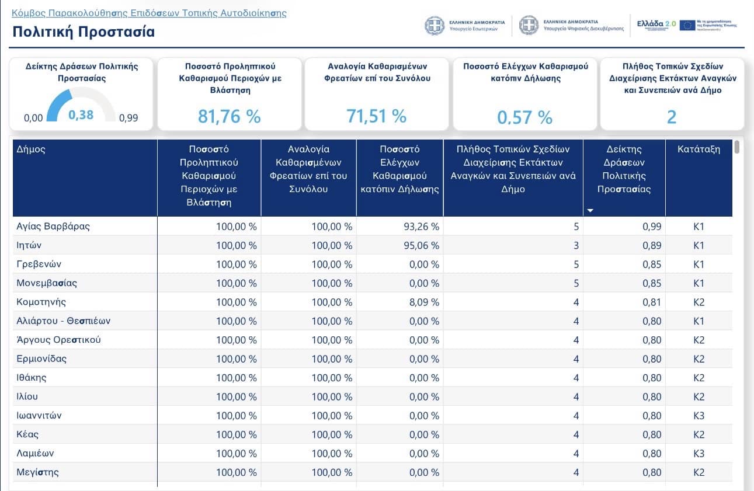
Task: Click the Υπουργείο Ψηφιακής Διακυβέρνησης emblem
Action: click(x=529, y=25)
